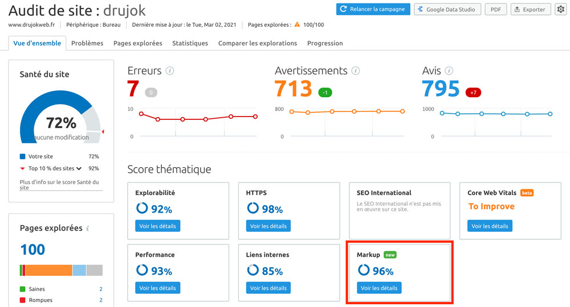Click Voir les détails under HTTPS

pos(268,226)
